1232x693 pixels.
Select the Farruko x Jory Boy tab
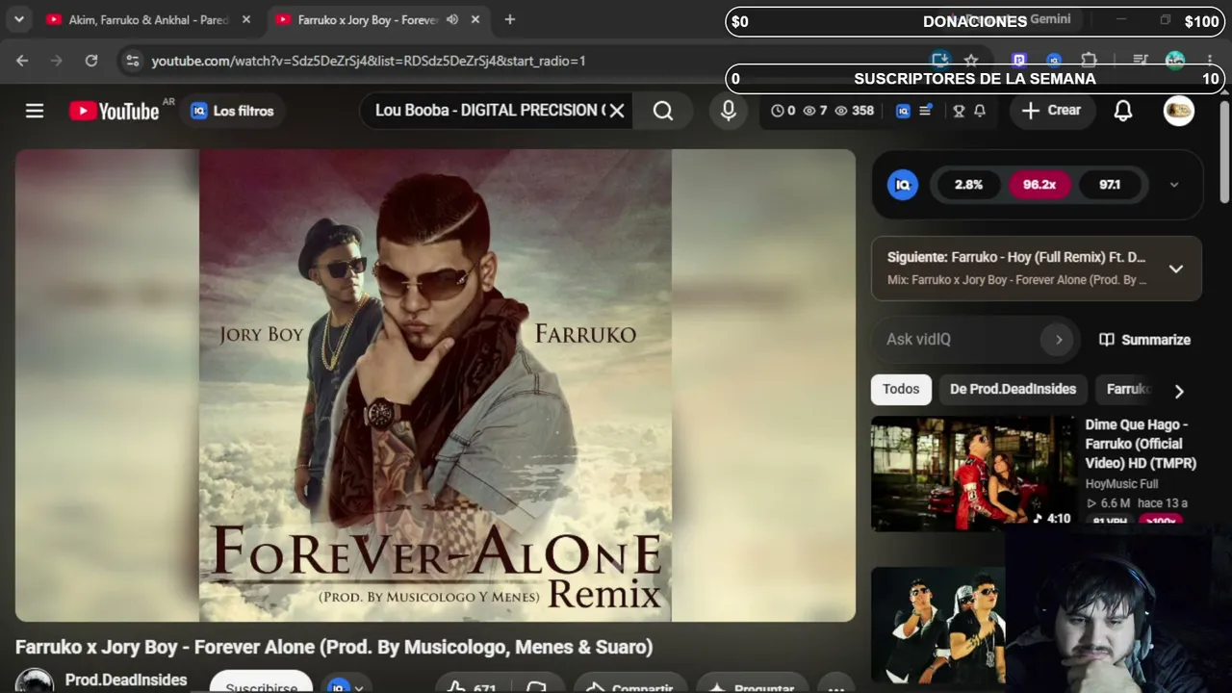coord(367,19)
